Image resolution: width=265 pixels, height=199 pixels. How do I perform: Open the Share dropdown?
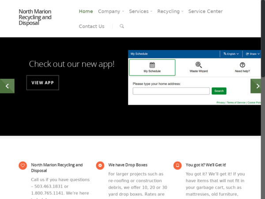click(x=253, y=54)
